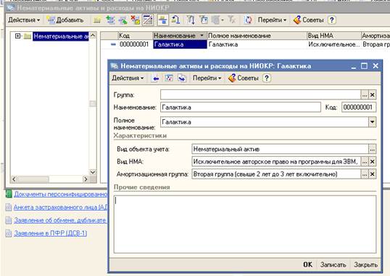
Task: Click into the Группа input field
Action: (260, 94)
